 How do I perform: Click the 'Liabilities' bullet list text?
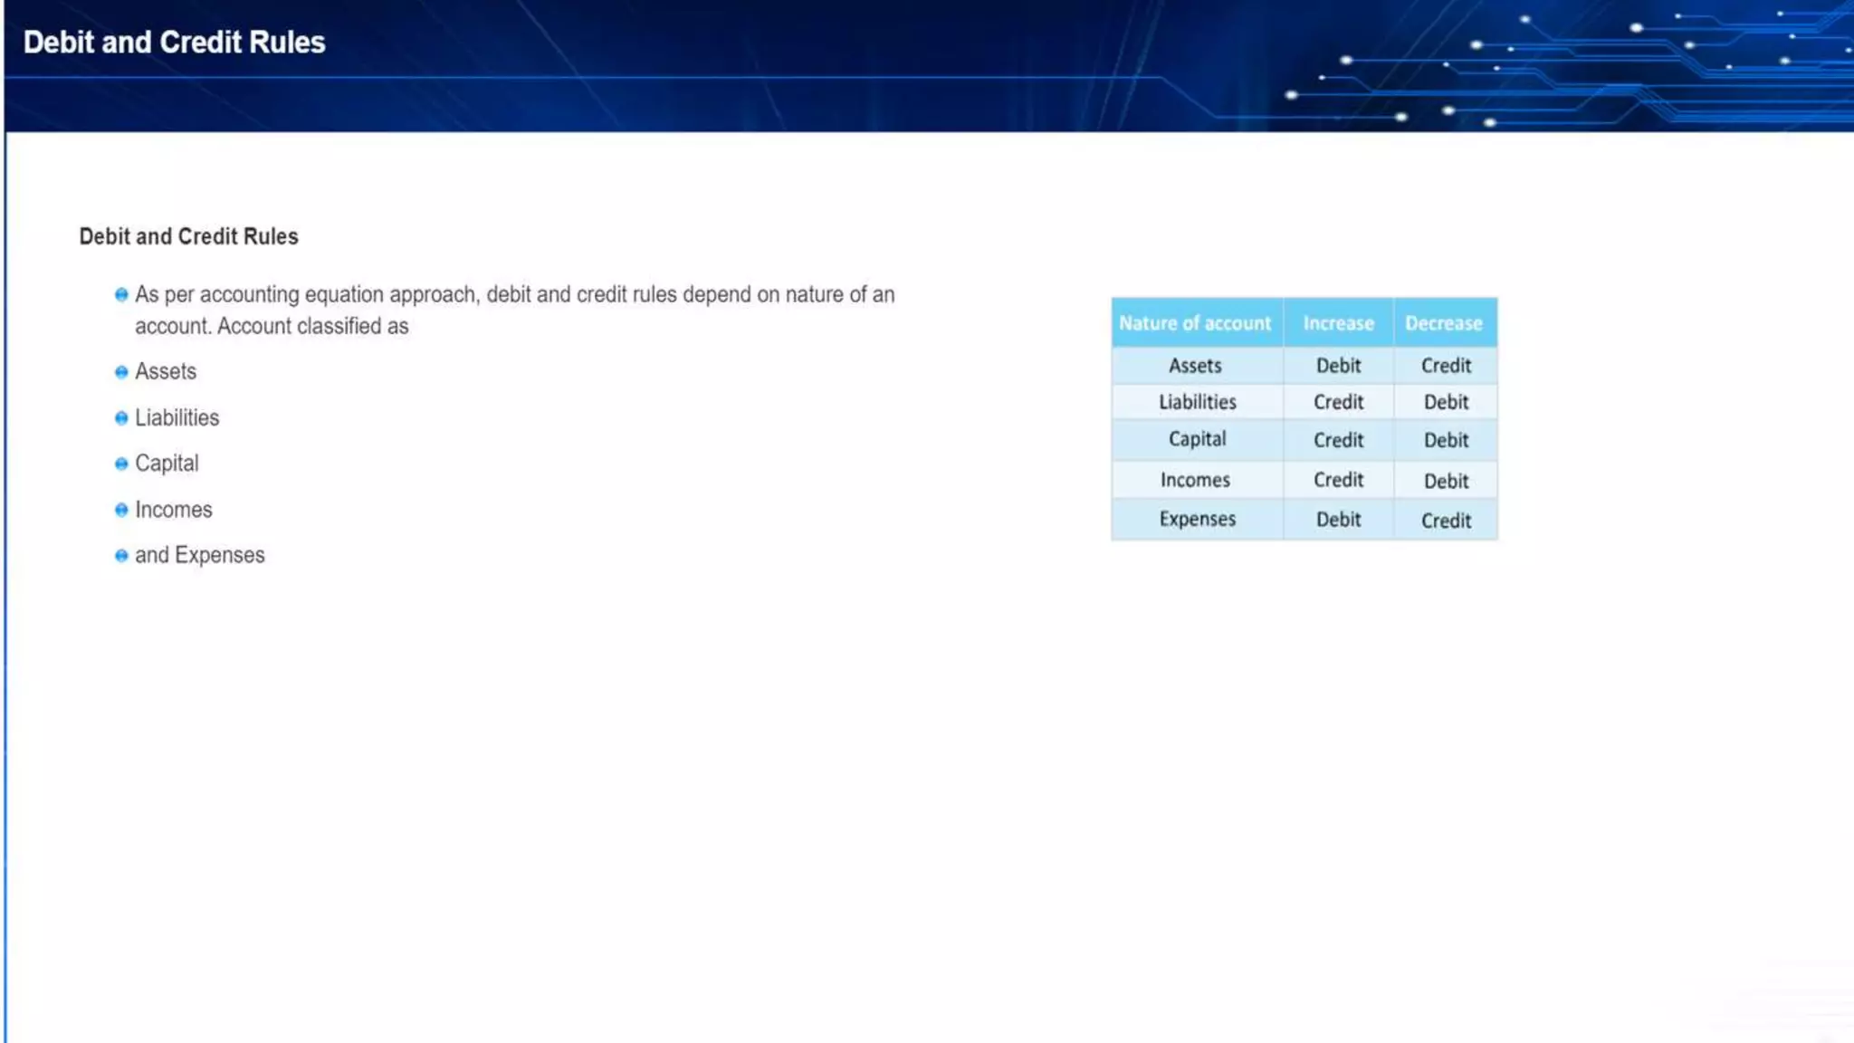tap(177, 418)
